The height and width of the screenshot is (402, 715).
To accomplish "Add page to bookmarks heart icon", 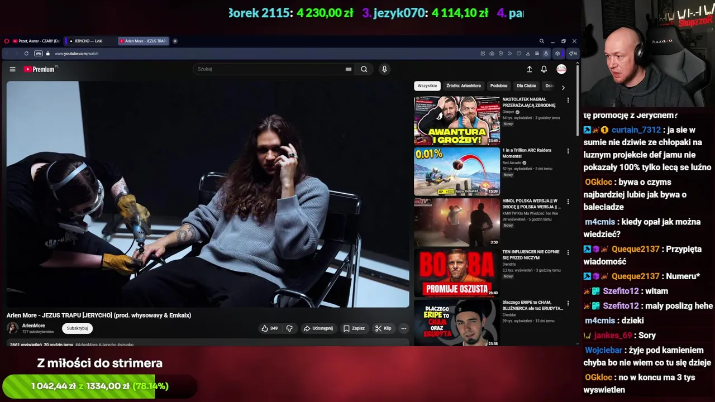I will [x=519, y=54].
